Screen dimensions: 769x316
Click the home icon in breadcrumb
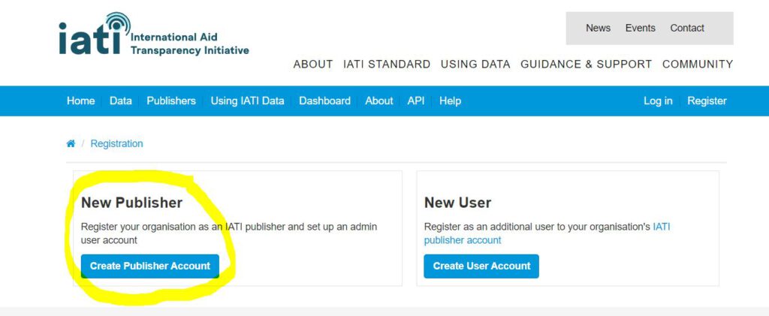(x=71, y=143)
